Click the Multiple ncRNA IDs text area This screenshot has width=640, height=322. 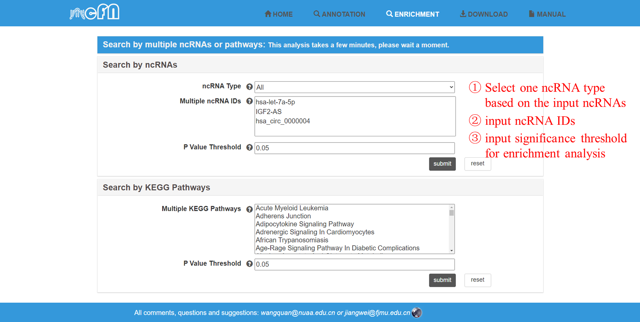(355, 116)
